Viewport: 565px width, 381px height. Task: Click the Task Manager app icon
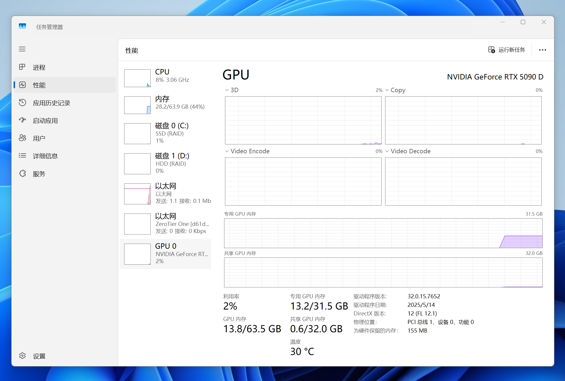pyautogui.click(x=22, y=27)
